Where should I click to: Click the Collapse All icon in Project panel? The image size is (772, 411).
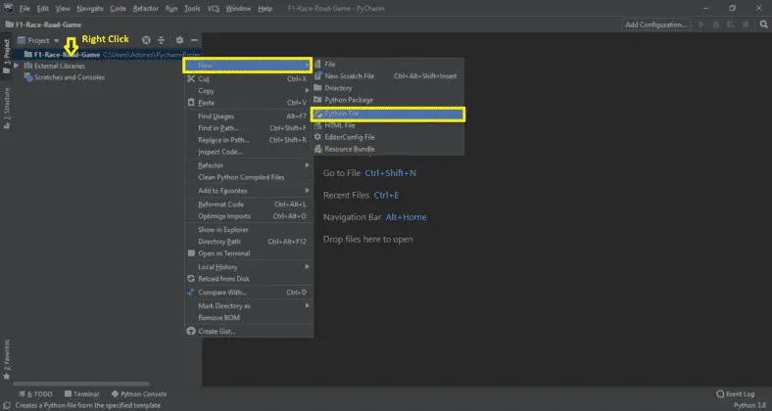[x=163, y=40]
